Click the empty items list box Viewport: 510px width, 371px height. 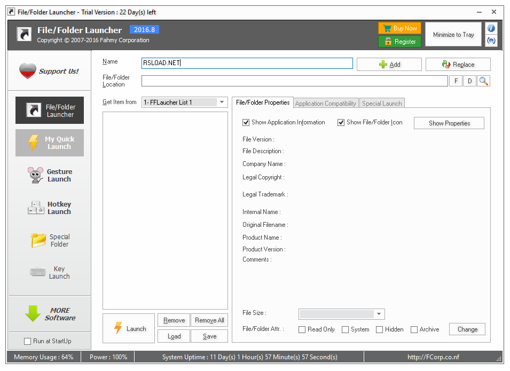(165, 211)
